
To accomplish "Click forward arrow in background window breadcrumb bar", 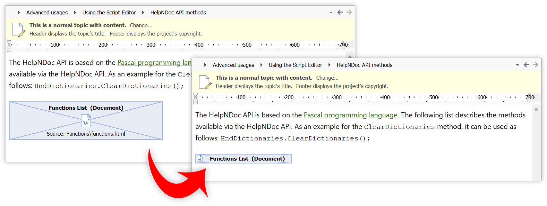I will tap(349, 12).
